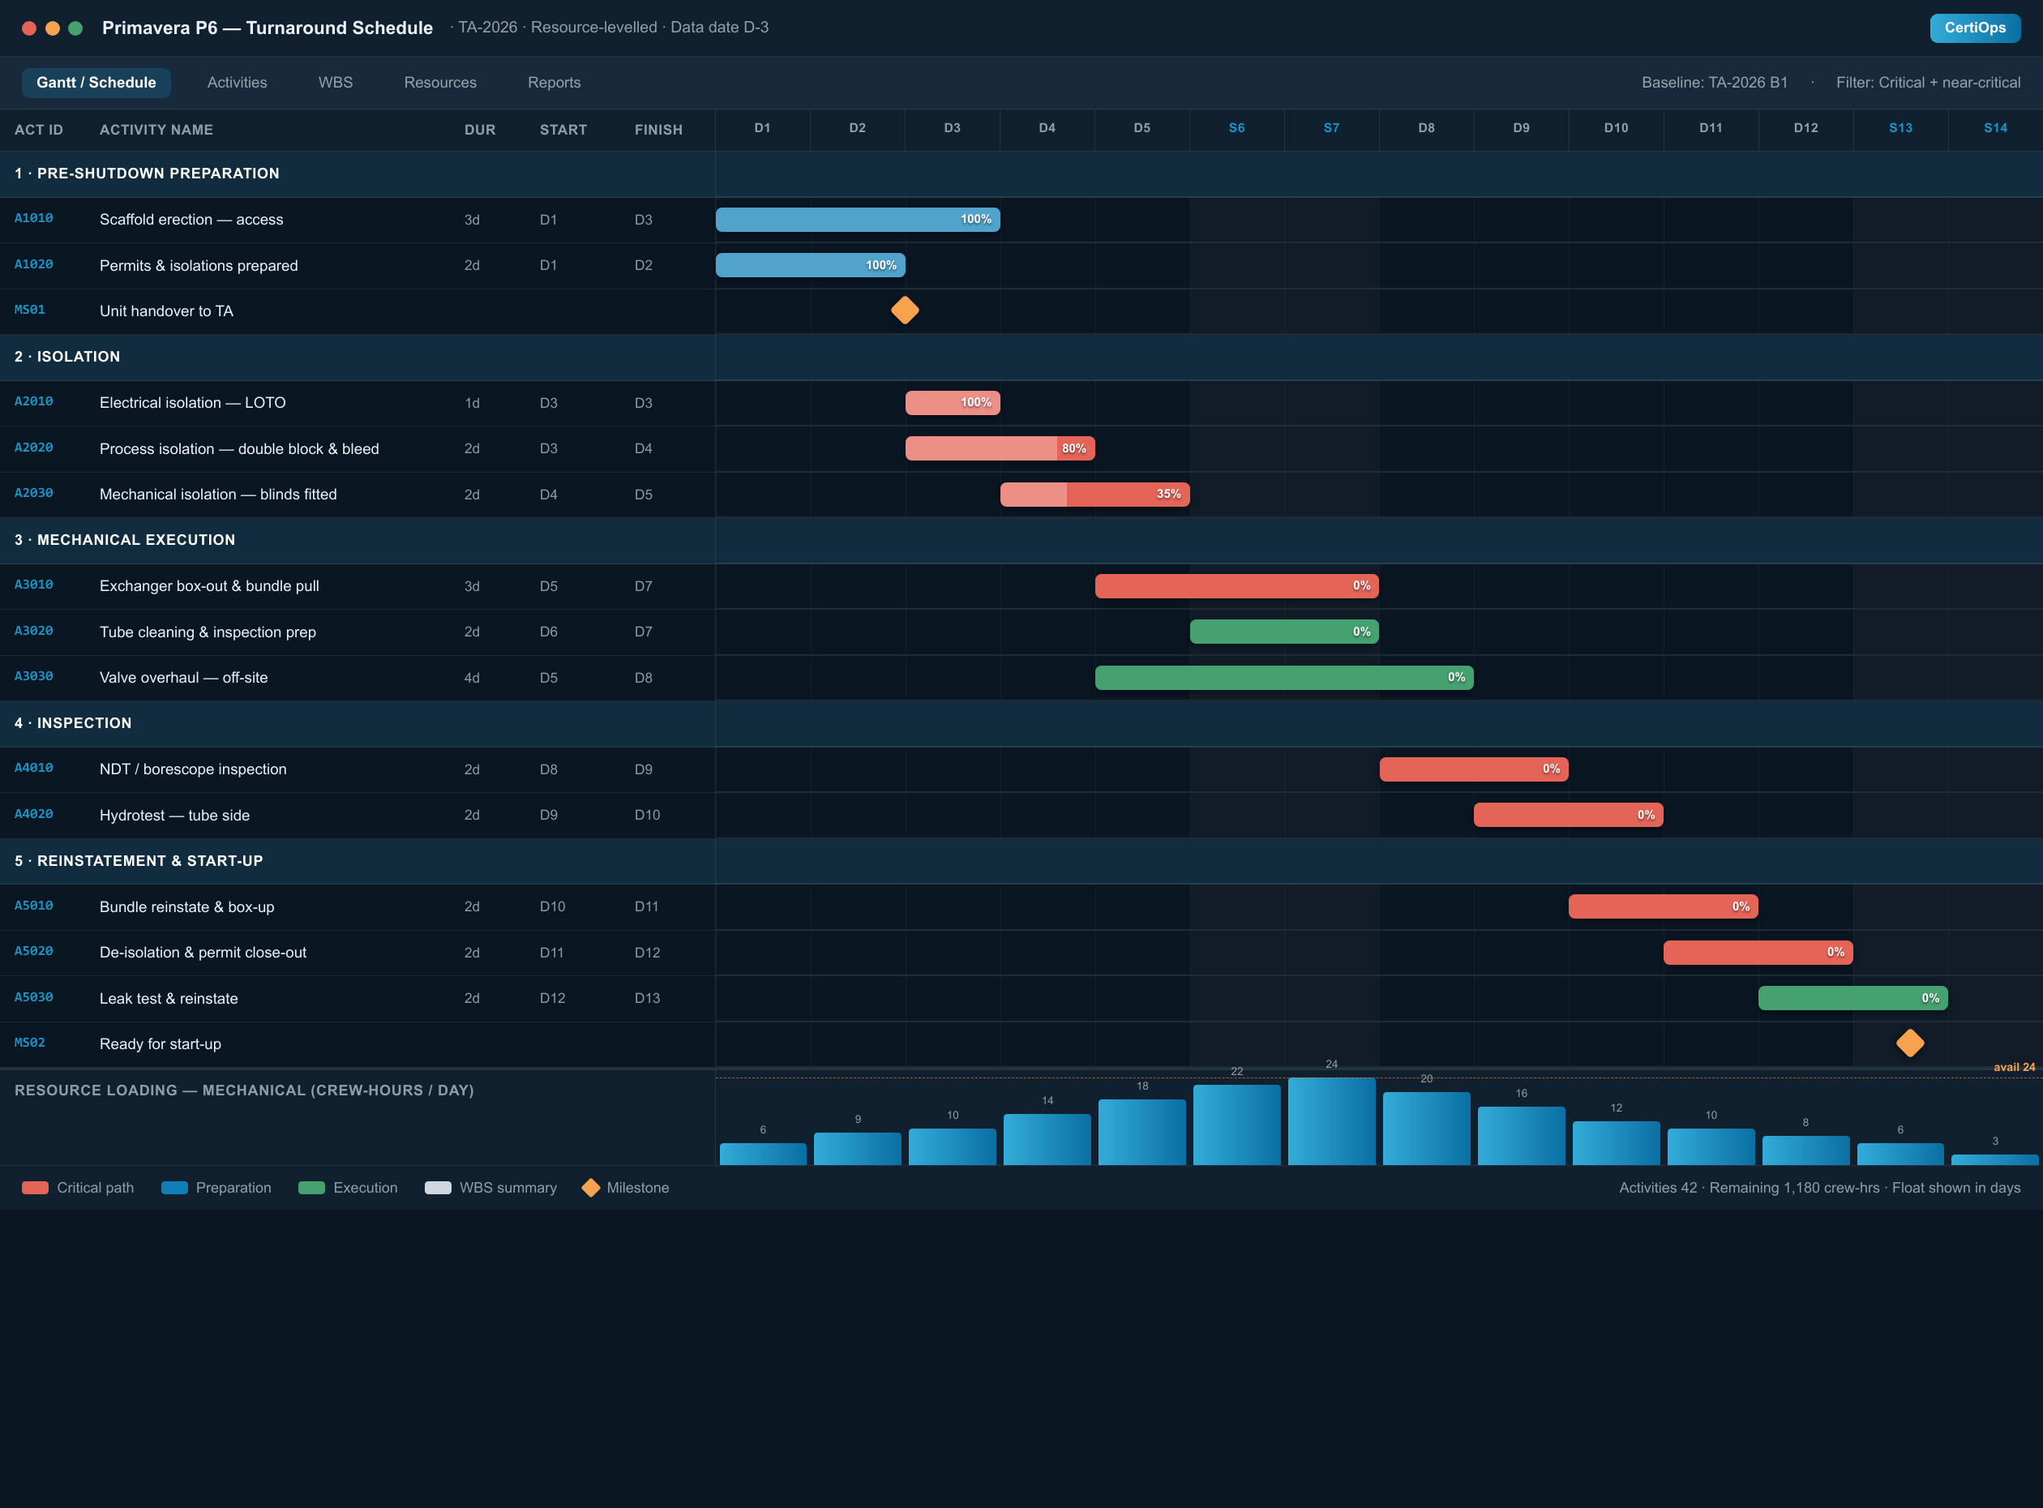
Task: Click the S13 timescale column header
Action: pos(1900,128)
